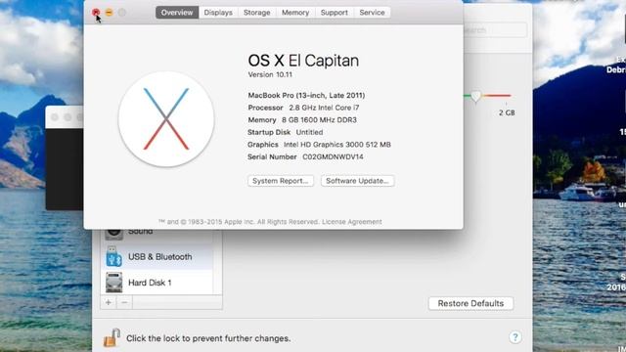The height and width of the screenshot is (352, 626).
Task: Open the help question mark button
Action: point(515,337)
